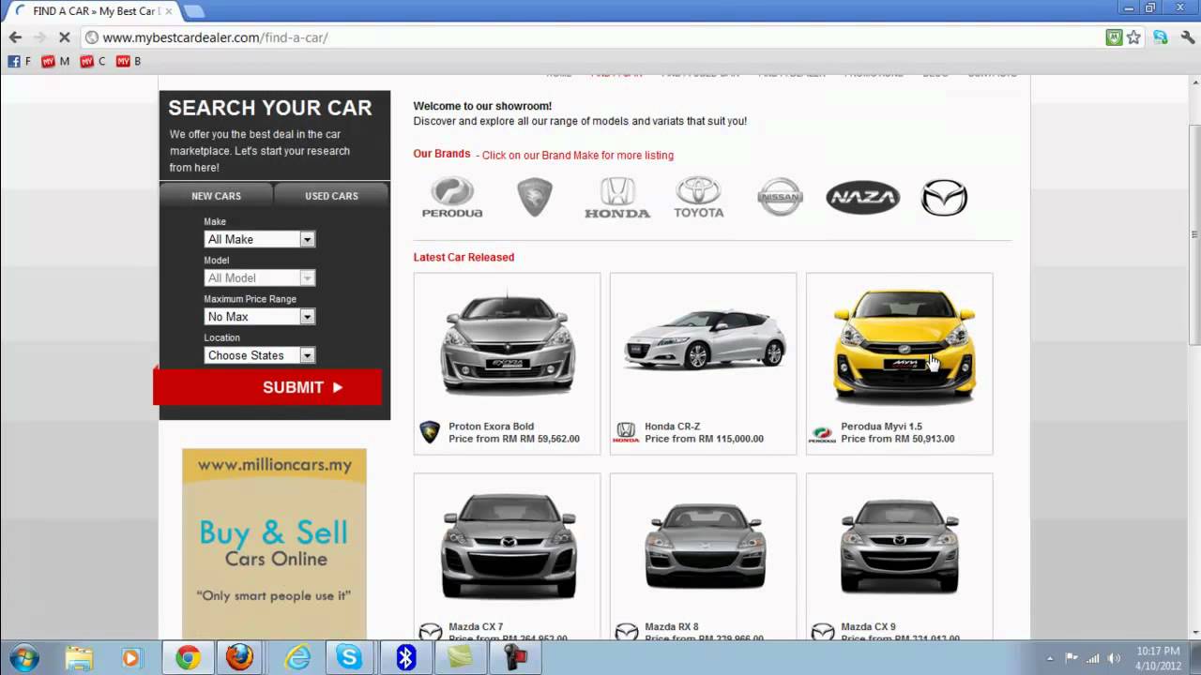
Task: Click the Honda CR-Z car image
Action: tap(705, 339)
